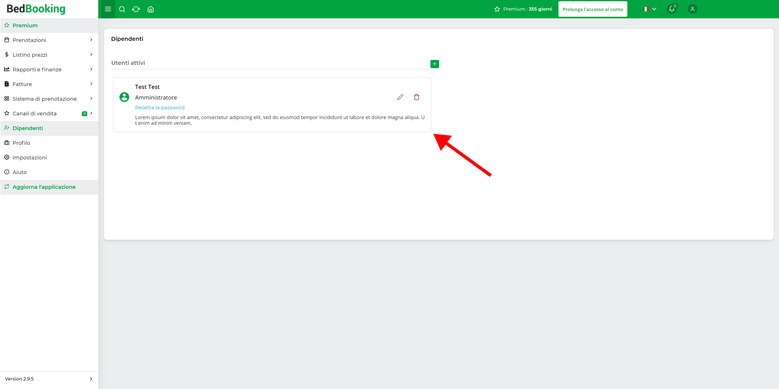Click the BedBooking logo

click(36, 9)
